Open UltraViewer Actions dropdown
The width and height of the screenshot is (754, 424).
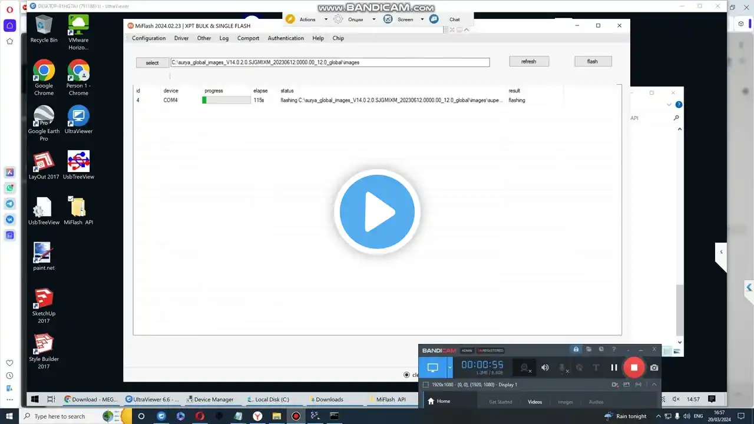(x=326, y=19)
